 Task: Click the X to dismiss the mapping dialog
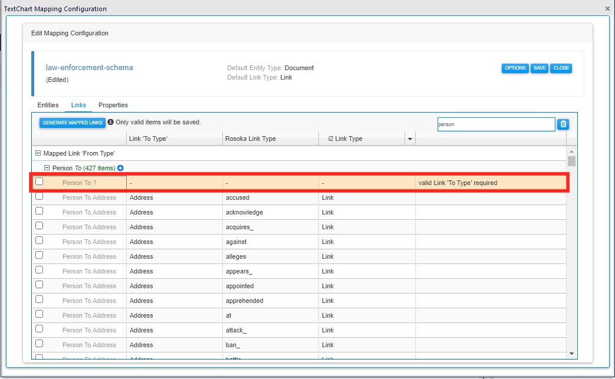coord(607,8)
